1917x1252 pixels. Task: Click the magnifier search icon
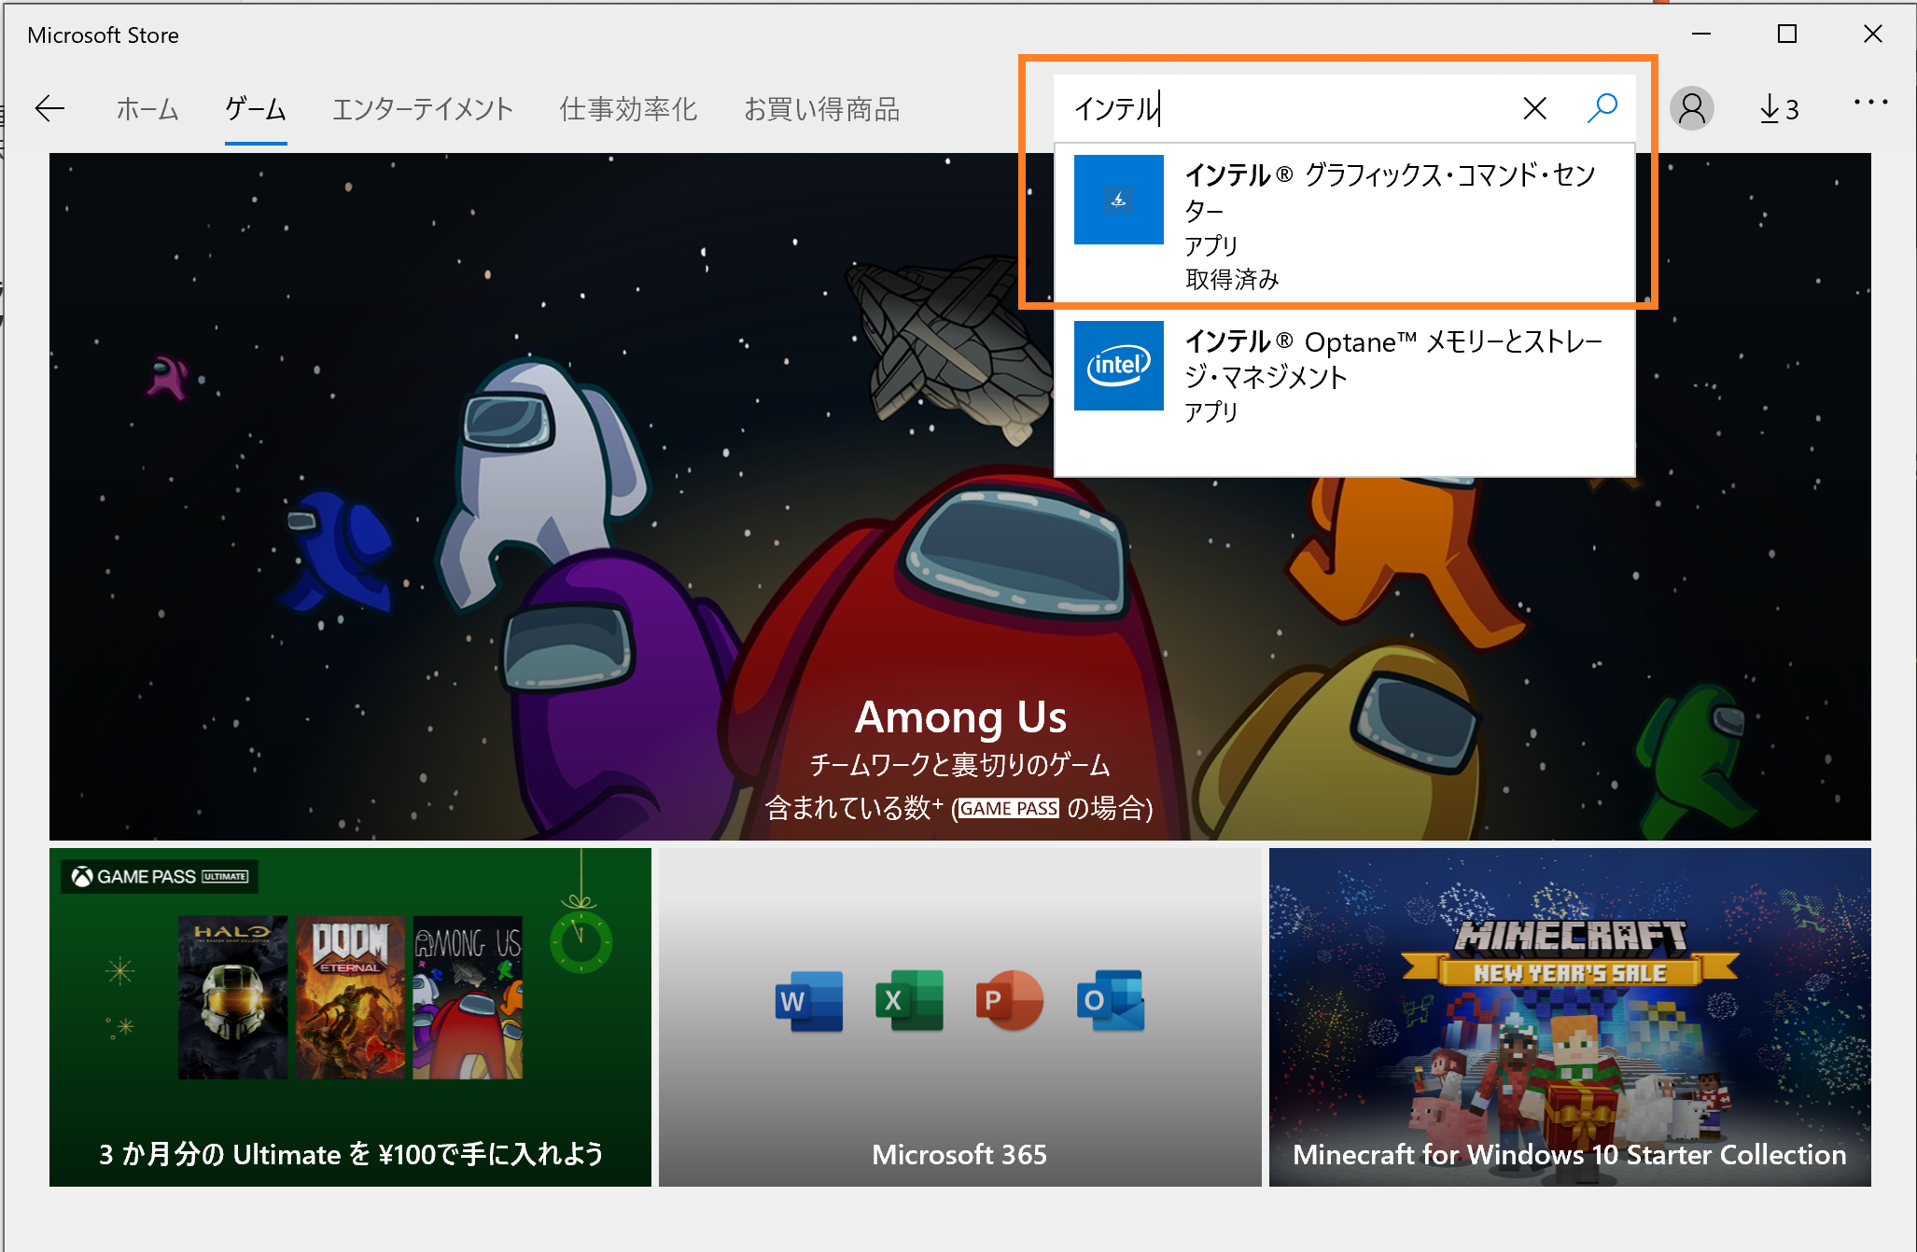pyautogui.click(x=1602, y=108)
